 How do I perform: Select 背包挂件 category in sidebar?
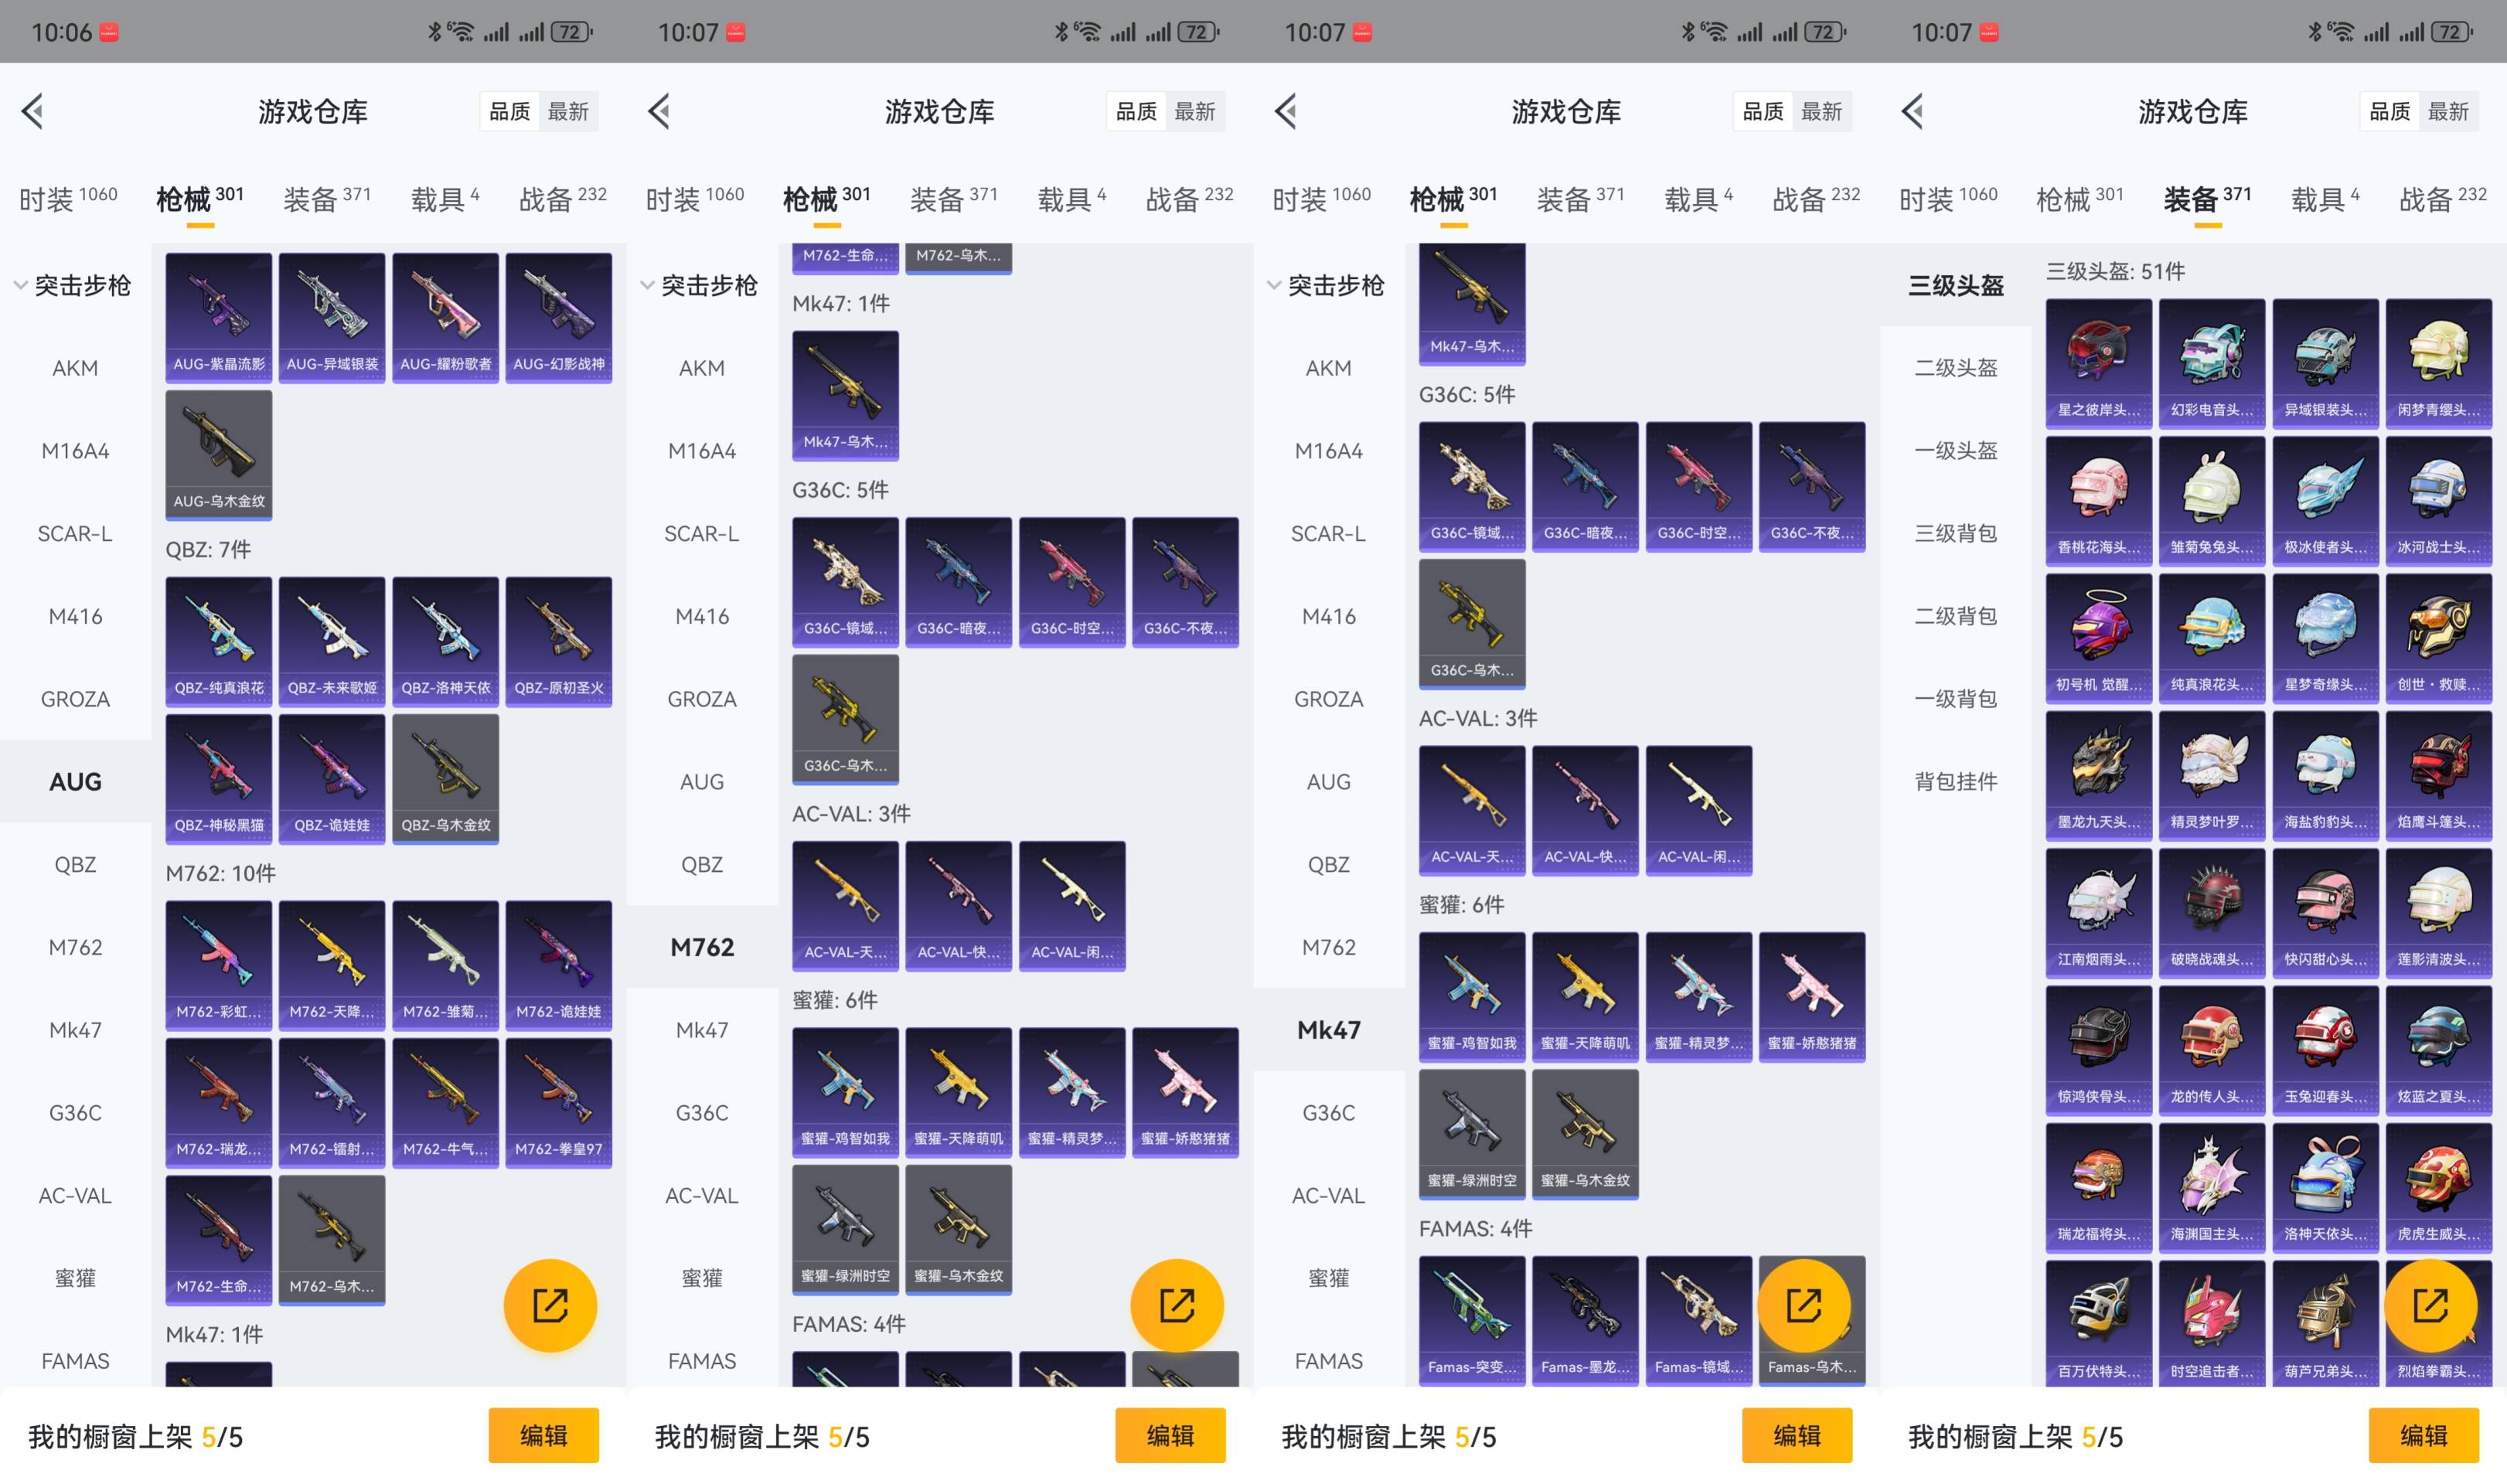point(1955,781)
